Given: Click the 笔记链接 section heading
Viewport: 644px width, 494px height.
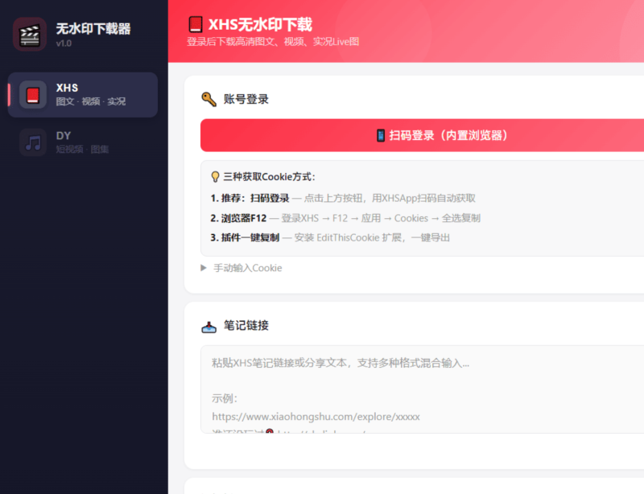Looking at the screenshot, I should [246, 326].
